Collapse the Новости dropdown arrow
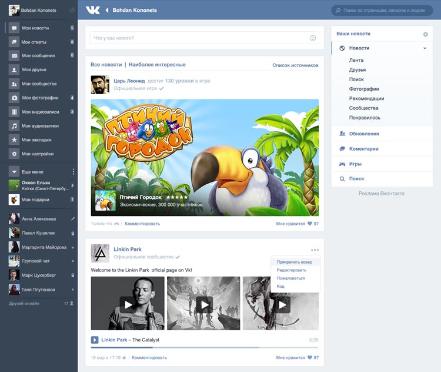This screenshot has height=372, width=441. pyautogui.click(x=425, y=48)
